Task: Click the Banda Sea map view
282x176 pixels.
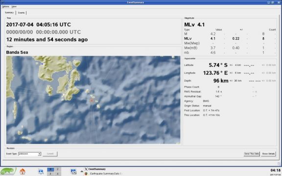Action: [x=93, y=100]
